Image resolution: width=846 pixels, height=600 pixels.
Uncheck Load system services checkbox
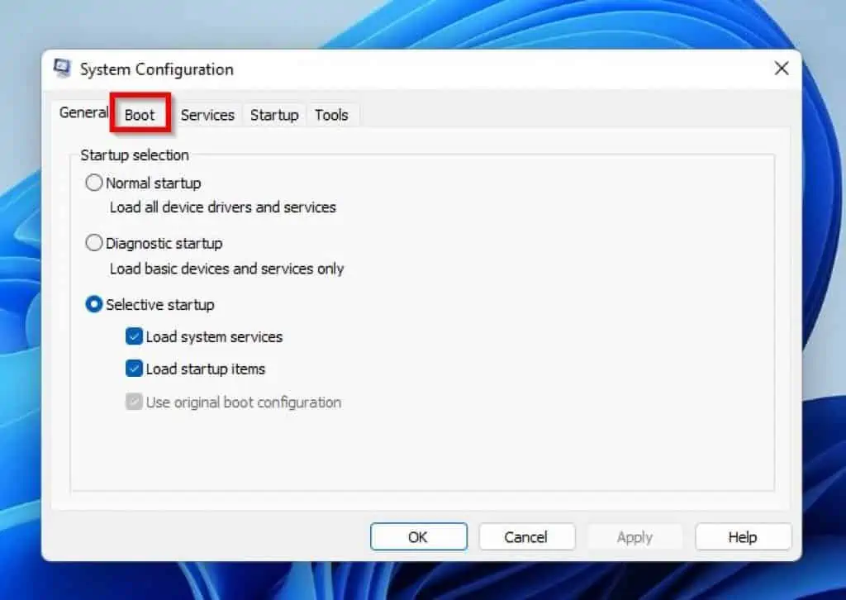click(x=134, y=336)
